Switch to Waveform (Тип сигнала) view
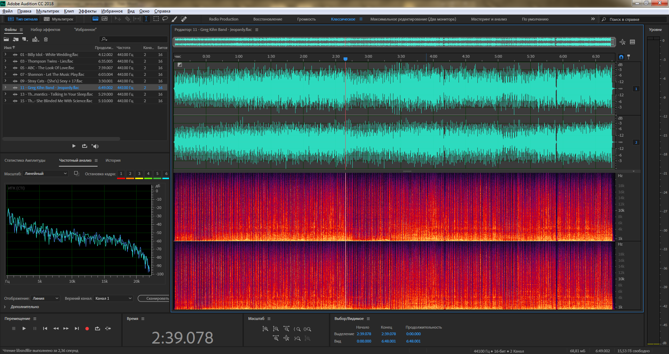The width and height of the screenshot is (669, 354). (23, 19)
